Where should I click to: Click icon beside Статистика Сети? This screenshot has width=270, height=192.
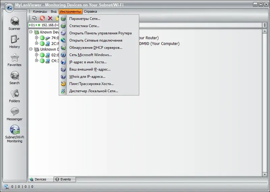coord(63,26)
